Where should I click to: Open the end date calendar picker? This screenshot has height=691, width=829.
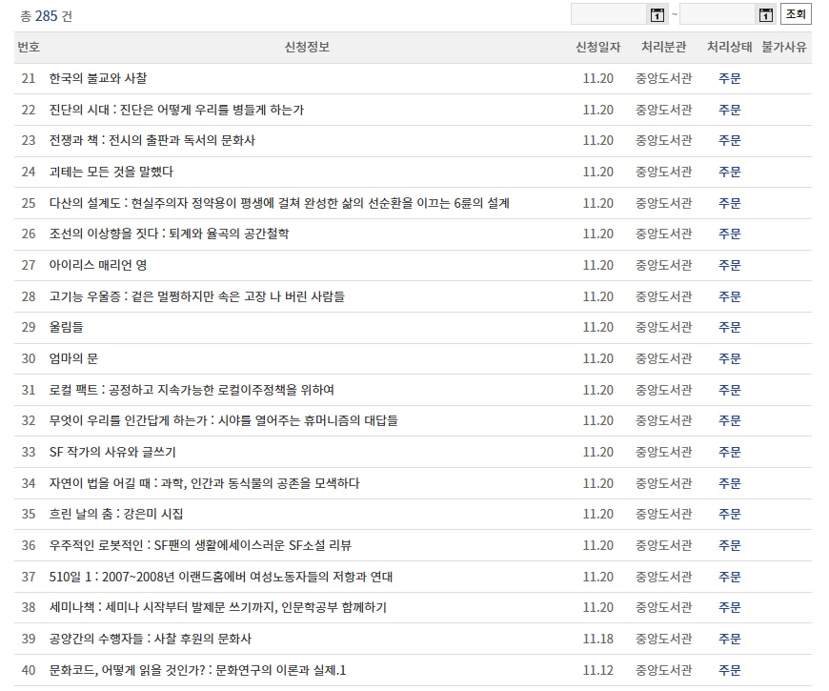[x=765, y=13]
